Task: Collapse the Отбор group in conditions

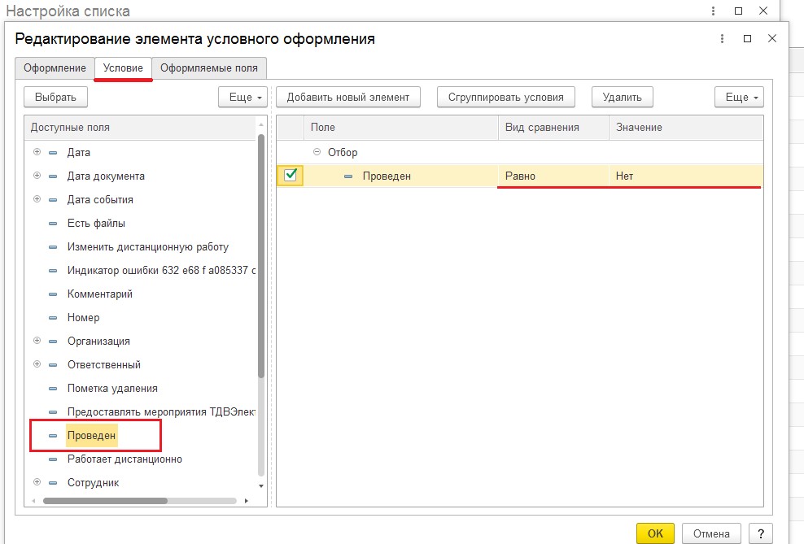Action: click(317, 152)
